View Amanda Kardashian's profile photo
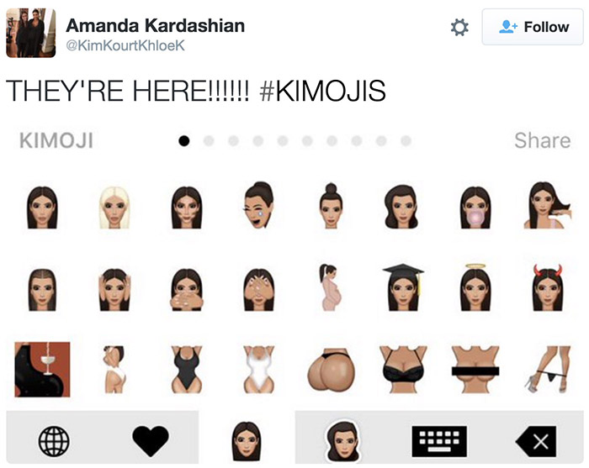This screenshot has height=468, width=589. coord(31,33)
